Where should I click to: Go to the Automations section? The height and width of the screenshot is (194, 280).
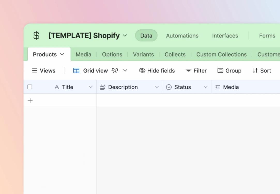pos(182,36)
